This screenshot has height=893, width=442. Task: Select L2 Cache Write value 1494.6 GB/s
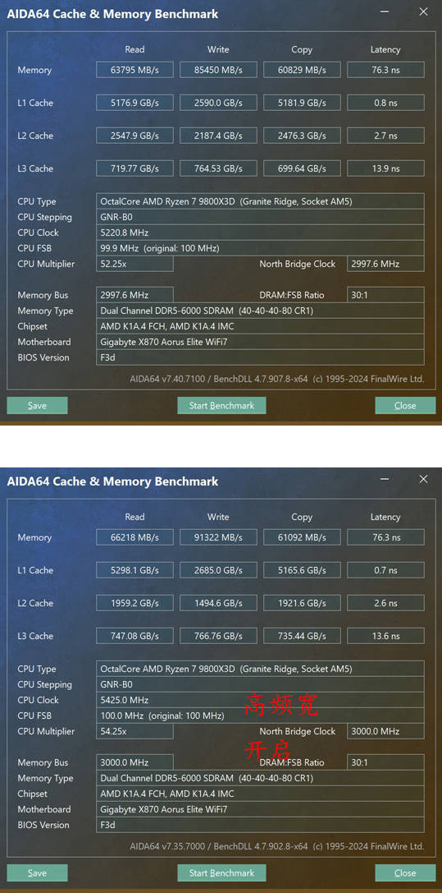[x=218, y=603]
